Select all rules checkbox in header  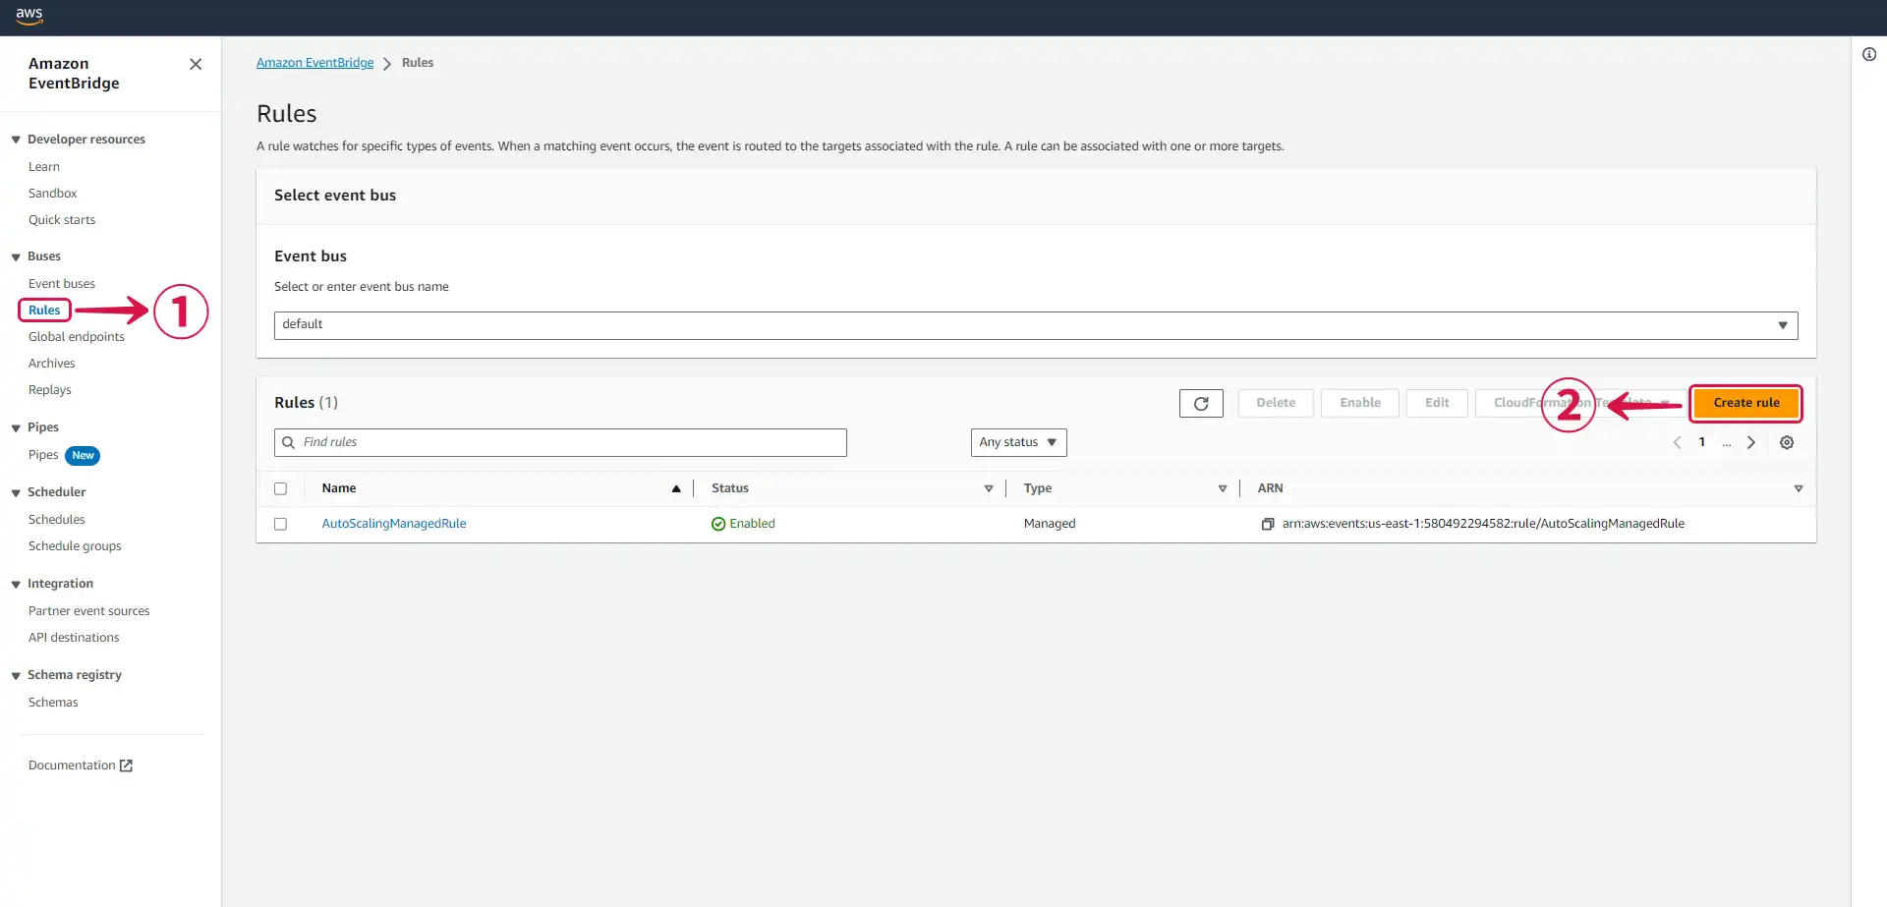click(280, 488)
